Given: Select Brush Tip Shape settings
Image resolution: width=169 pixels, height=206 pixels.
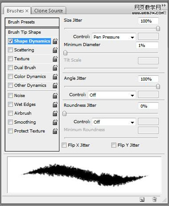Looking at the screenshot, I should [x=32, y=32].
